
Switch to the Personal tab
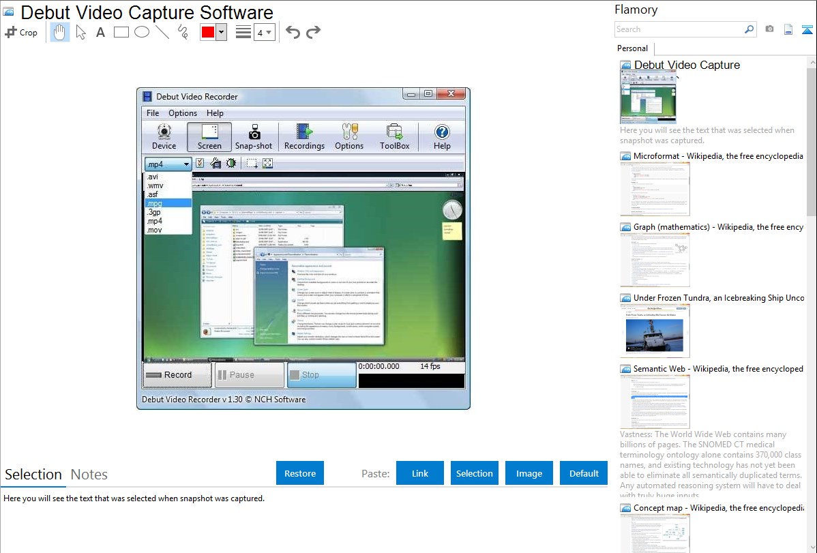coord(632,48)
